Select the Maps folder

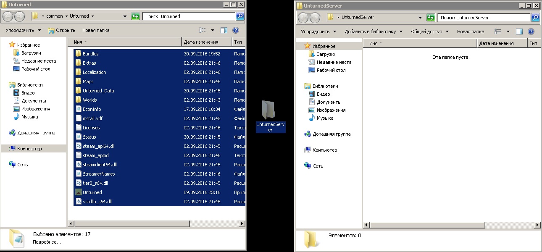159,81
